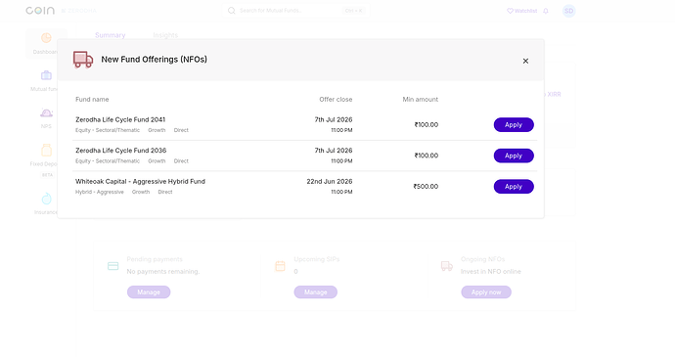Open the Zerodha Life Cycle Fund 2041 name

120,119
